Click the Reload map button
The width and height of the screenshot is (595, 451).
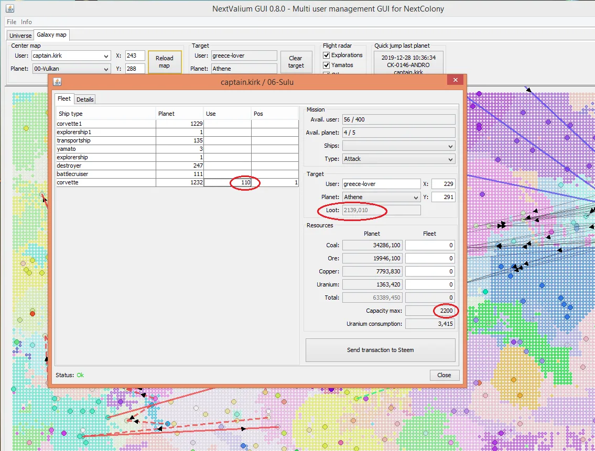pyautogui.click(x=164, y=62)
